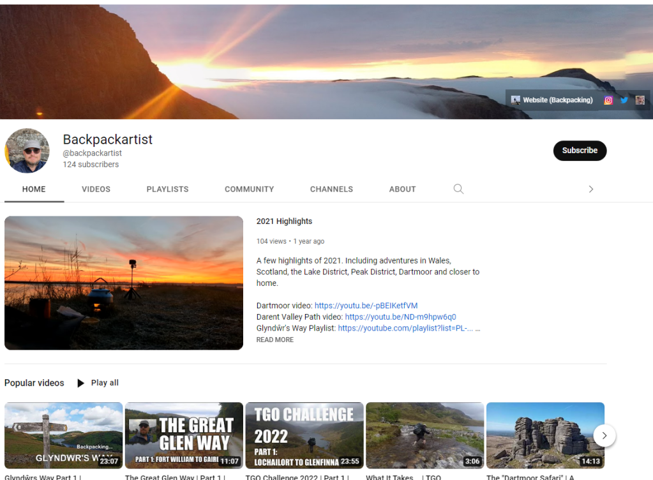
Task: Open the Twitter bird icon link
Action: pos(624,100)
